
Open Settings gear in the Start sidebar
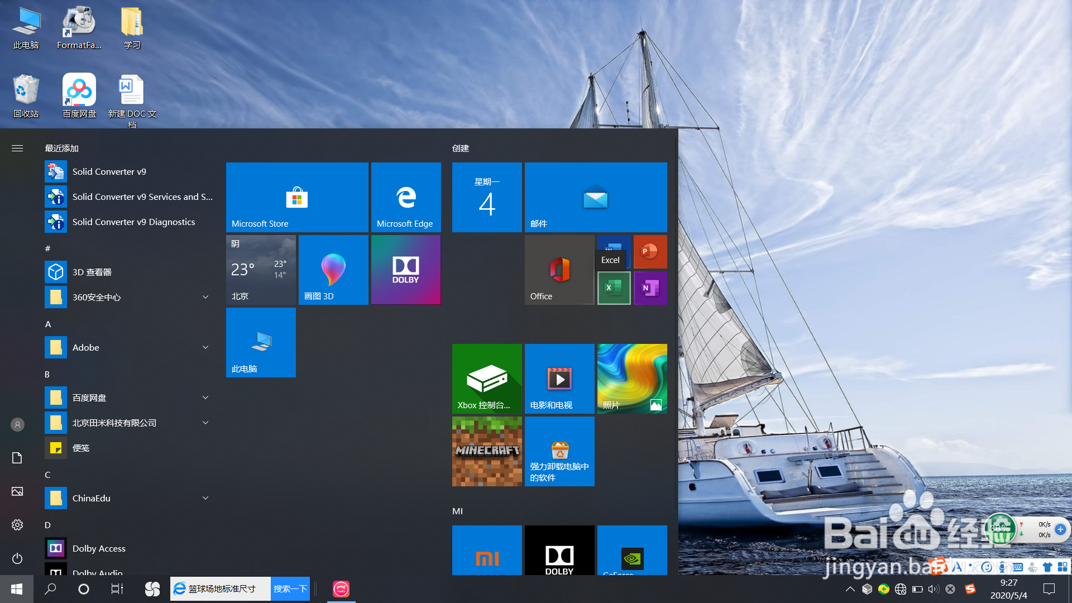click(17, 525)
